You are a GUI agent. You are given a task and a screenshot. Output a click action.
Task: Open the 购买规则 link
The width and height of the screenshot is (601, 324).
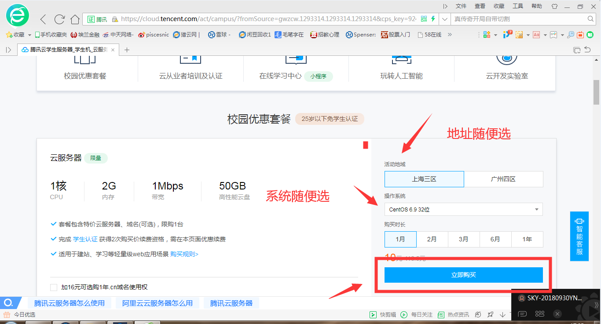184,254
